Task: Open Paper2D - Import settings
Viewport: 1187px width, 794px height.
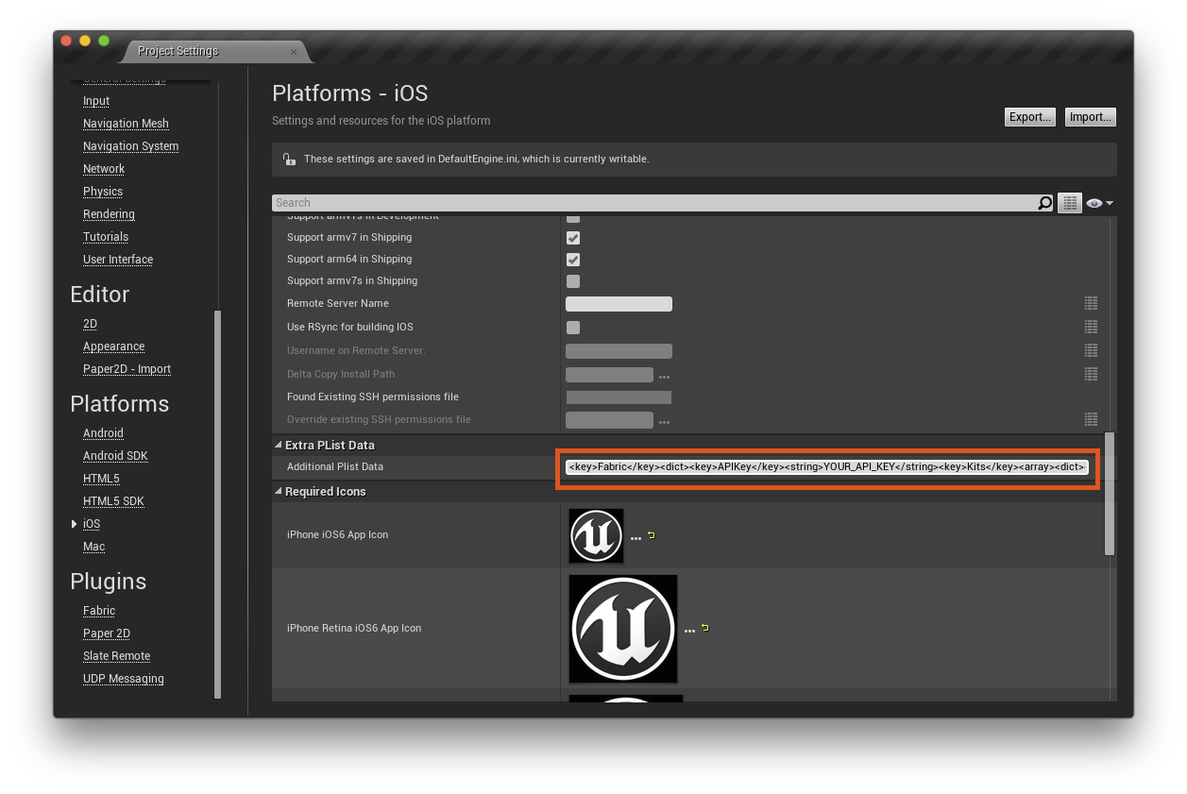Action: [127, 369]
